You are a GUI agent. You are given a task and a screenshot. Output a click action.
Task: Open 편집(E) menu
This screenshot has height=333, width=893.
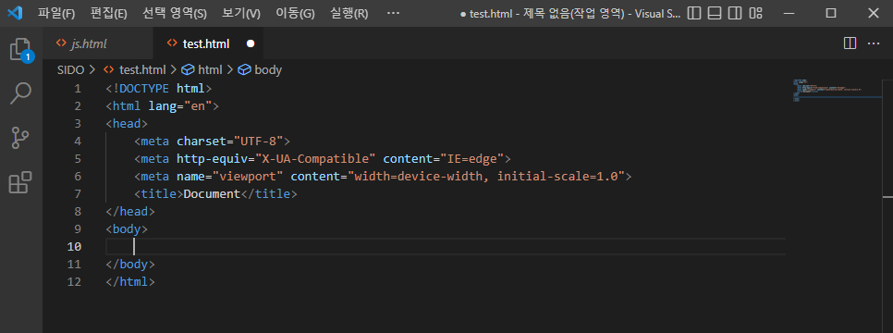coord(109,13)
